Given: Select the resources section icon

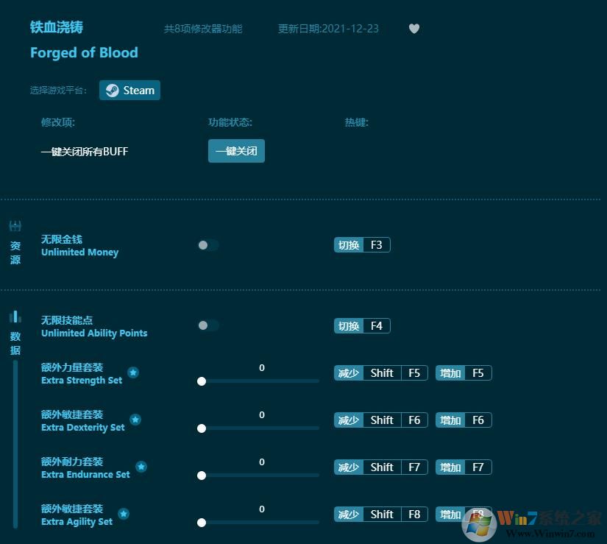Looking at the screenshot, I should coord(15,226).
